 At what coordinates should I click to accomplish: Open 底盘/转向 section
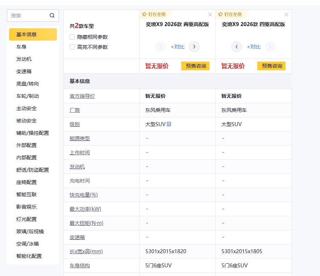pos(27,84)
